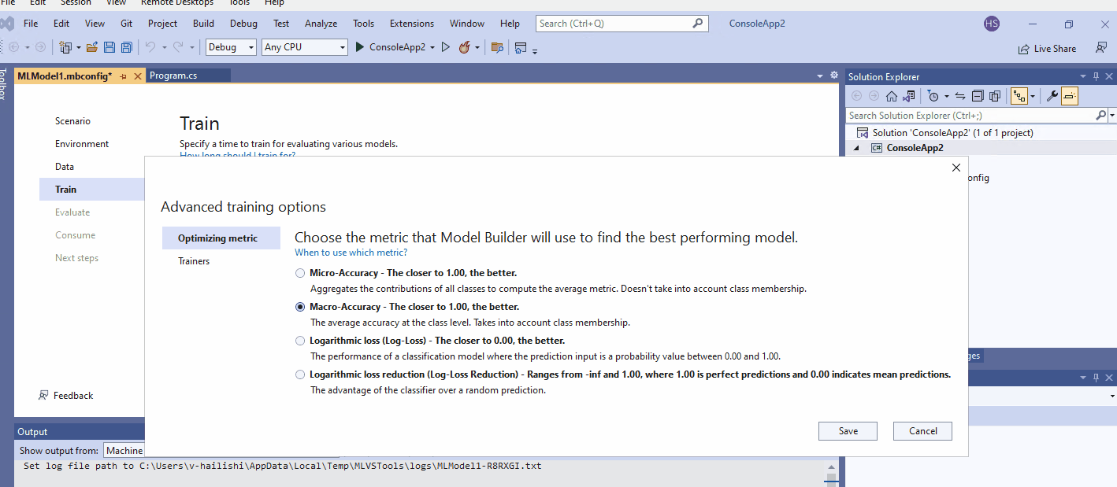Open the Debug configuration dropdown
This screenshot has height=487, width=1117.
click(x=231, y=47)
